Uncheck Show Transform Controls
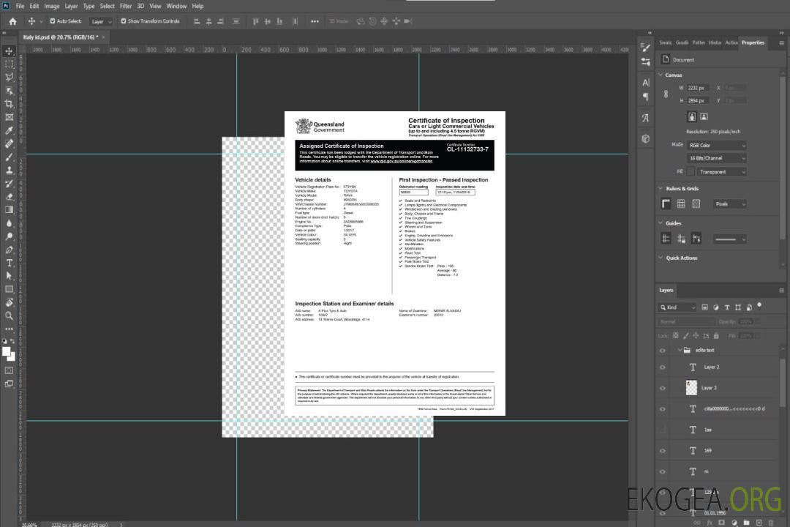This screenshot has height=527, width=790. click(x=124, y=21)
